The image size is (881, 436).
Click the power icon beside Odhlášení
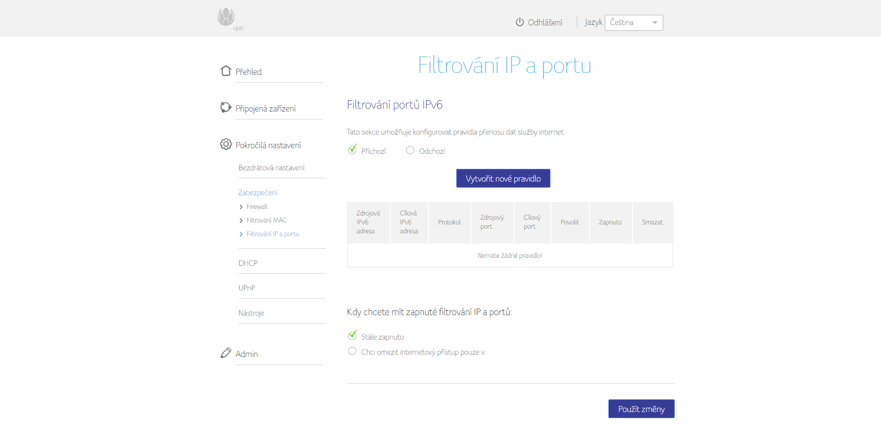pyautogui.click(x=519, y=22)
